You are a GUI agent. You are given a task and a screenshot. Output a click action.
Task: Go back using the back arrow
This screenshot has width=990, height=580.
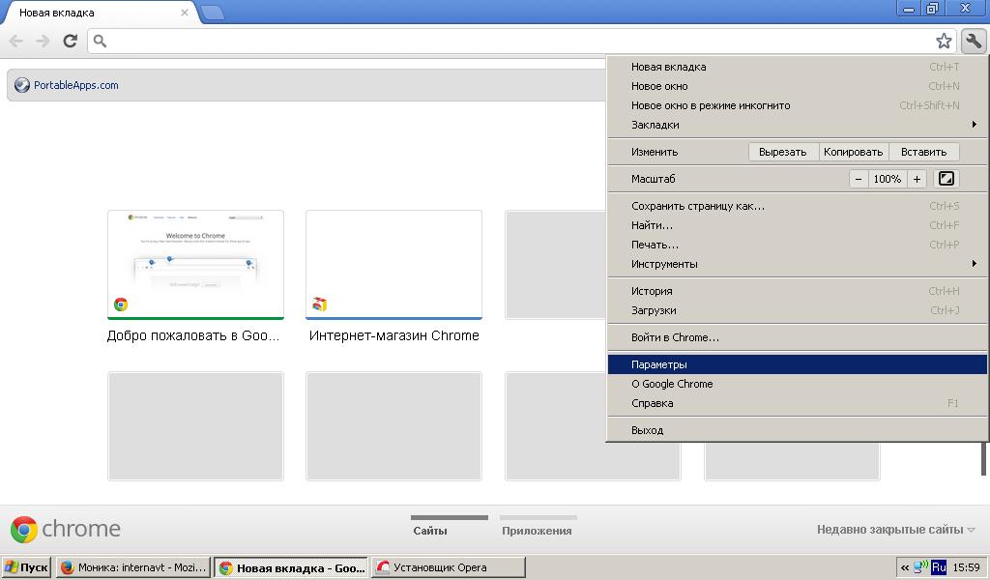(x=15, y=41)
